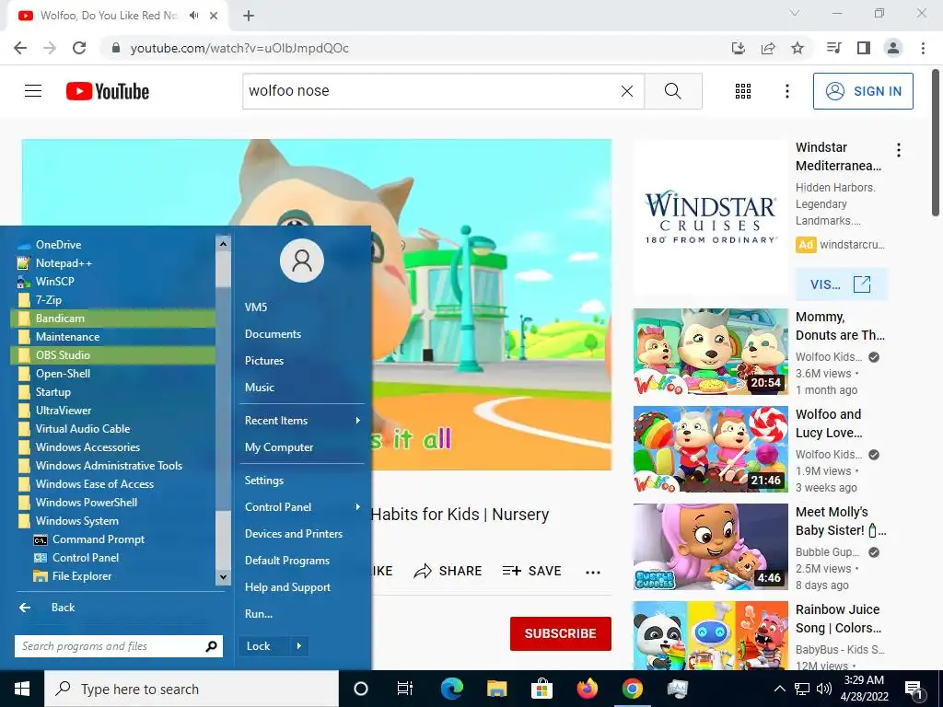Image resolution: width=943 pixels, height=707 pixels.
Task: Open Firefox from the taskbar
Action: (587, 689)
